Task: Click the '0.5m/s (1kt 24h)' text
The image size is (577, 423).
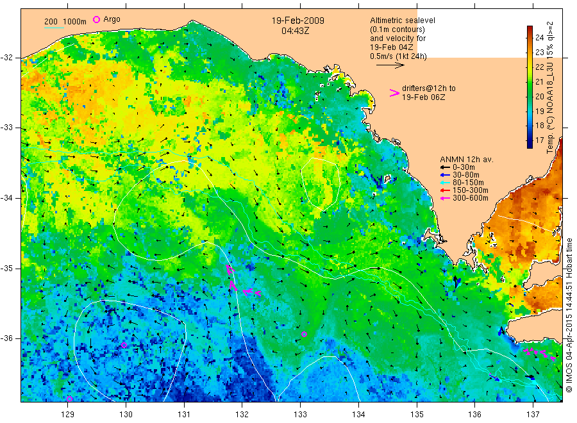Action: point(399,56)
